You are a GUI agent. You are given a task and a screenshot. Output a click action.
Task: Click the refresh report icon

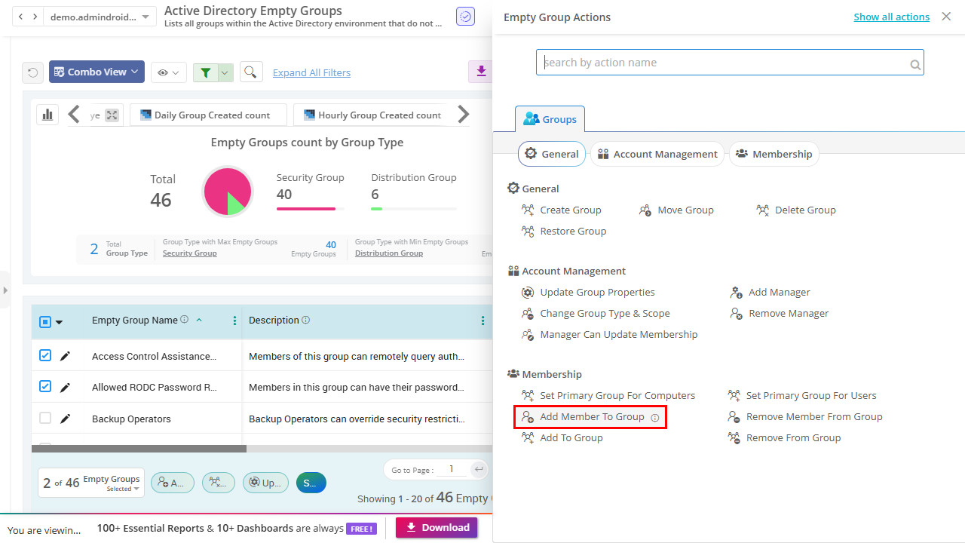point(32,72)
